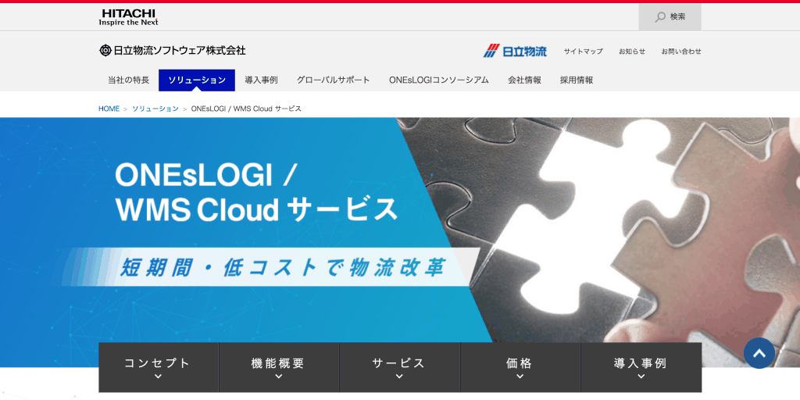Go to the 導入事例 anchor in the dark bar

coord(641,367)
